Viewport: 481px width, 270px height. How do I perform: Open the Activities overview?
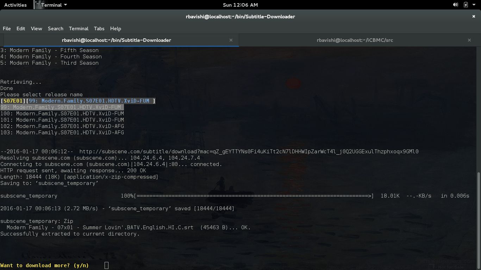pyautogui.click(x=15, y=5)
